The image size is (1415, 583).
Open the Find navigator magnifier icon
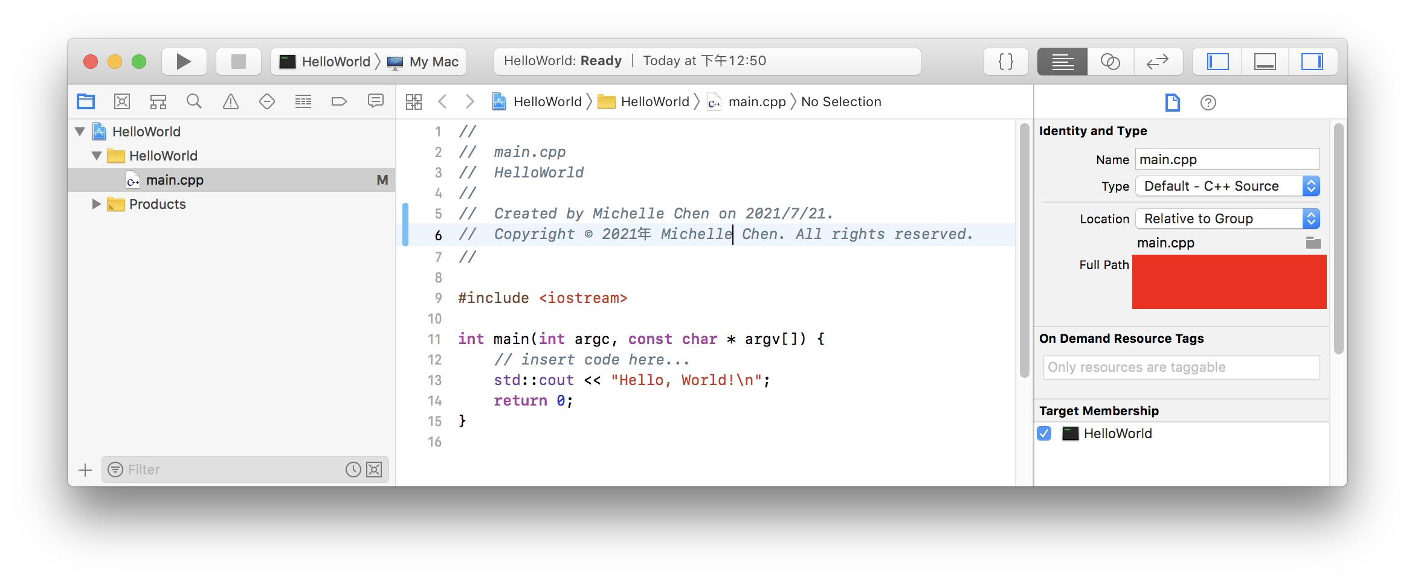194,101
